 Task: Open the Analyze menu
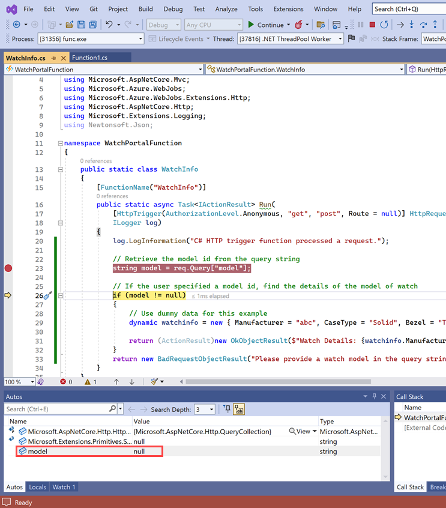(226, 9)
